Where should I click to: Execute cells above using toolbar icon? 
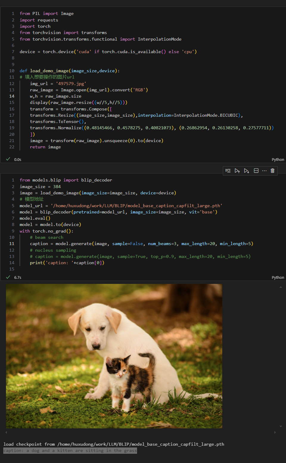click(237, 171)
